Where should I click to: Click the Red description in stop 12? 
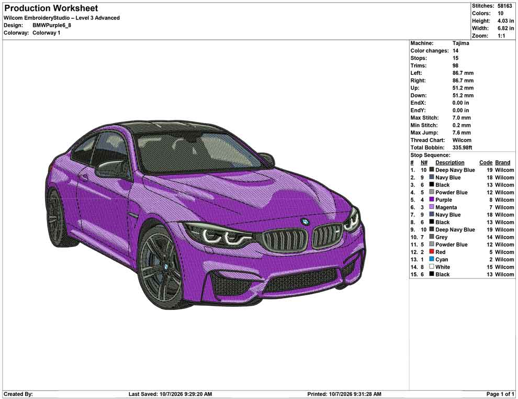440,252
